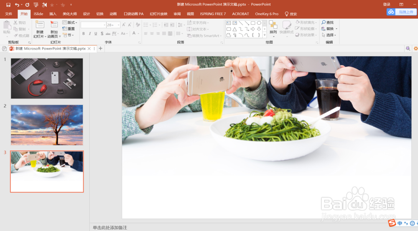Viewport: 418px width, 231px height.
Task: Expand the shapes gallery more arrow
Action: [x=265, y=35]
